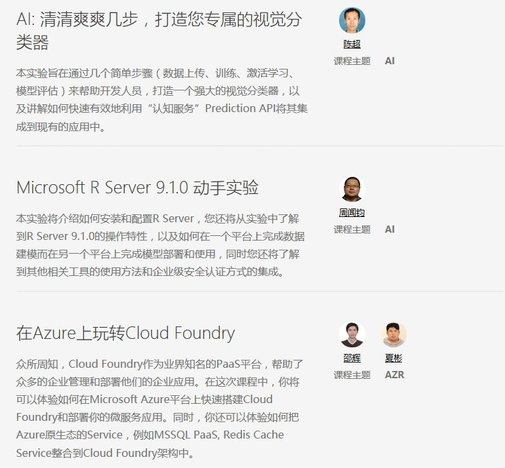
Task: Click the AZR topic tag
Action: coord(395,375)
